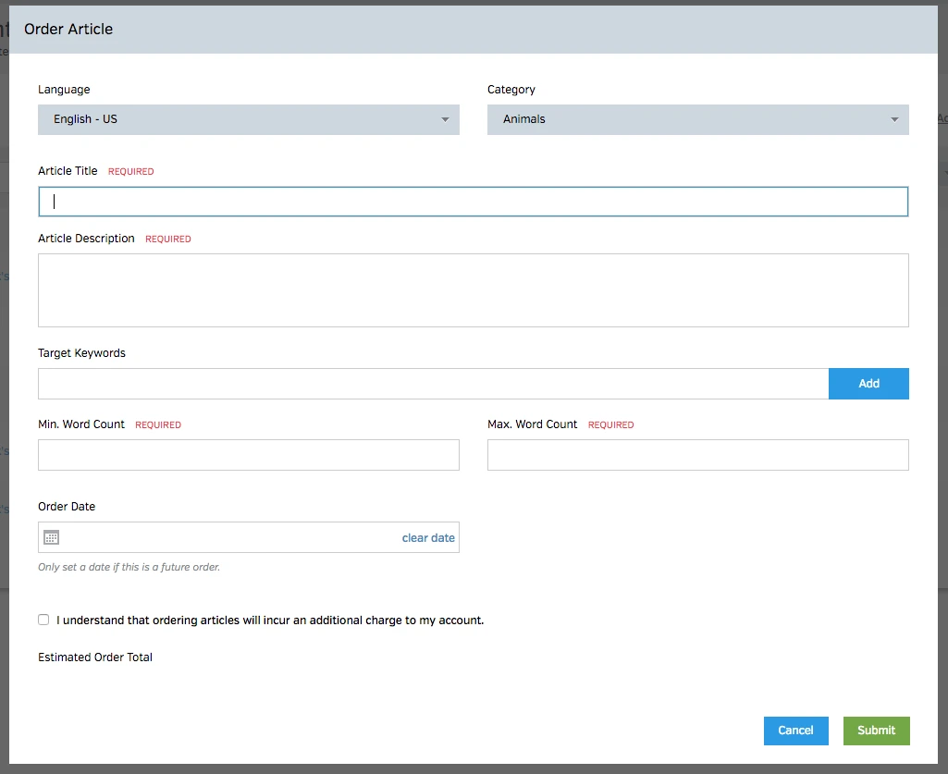This screenshot has width=948, height=774.
Task: Click the Order Article dialog header
Action: 68,30
